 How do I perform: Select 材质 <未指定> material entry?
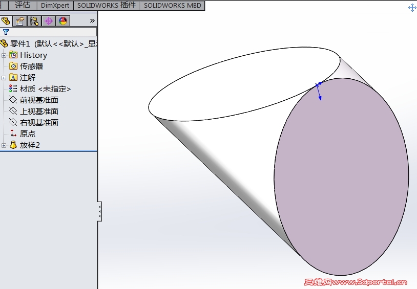pyautogui.click(x=45, y=88)
